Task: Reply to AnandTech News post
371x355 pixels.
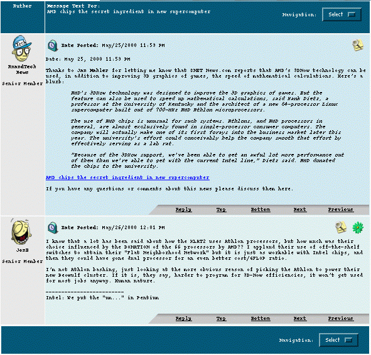Action: pos(183,210)
